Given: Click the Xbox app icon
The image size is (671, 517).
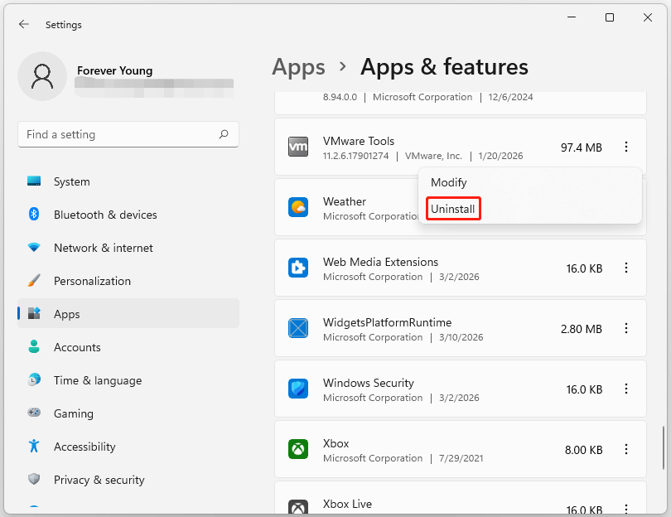Looking at the screenshot, I should pos(297,449).
